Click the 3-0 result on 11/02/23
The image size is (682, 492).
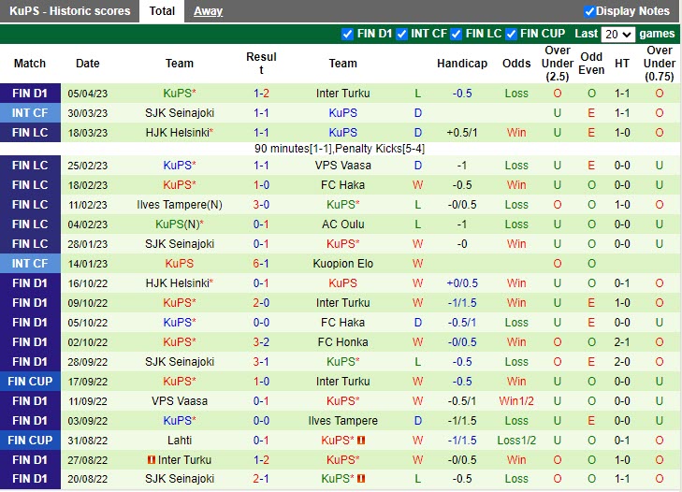(x=261, y=205)
